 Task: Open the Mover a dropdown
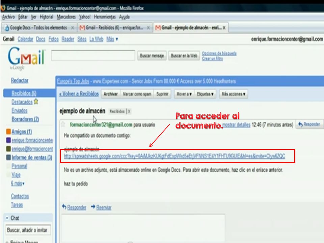click(184, 94)
